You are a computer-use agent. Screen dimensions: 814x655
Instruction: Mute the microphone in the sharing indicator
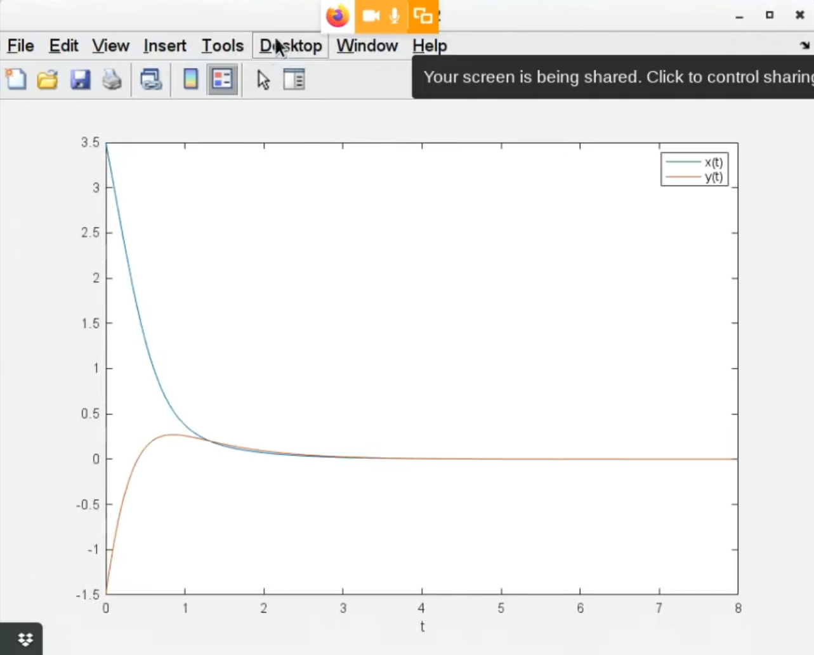pyautogui.click(x=395, y=15)
